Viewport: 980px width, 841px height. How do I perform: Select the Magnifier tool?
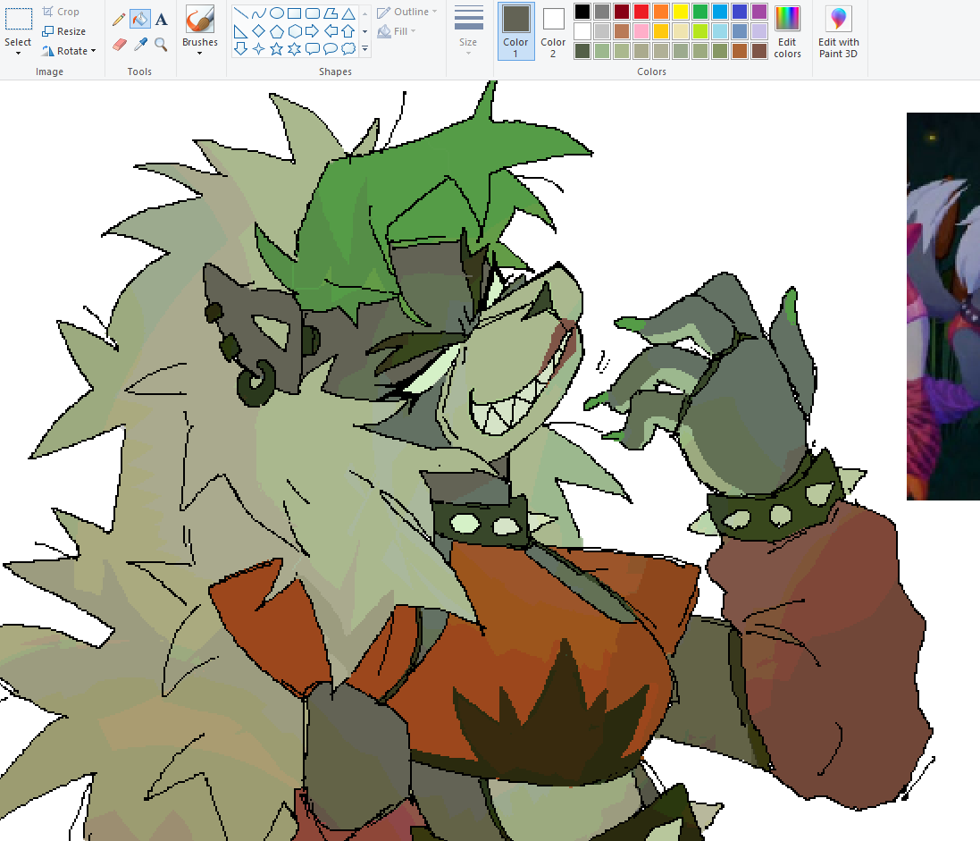[x=162, y=45]
